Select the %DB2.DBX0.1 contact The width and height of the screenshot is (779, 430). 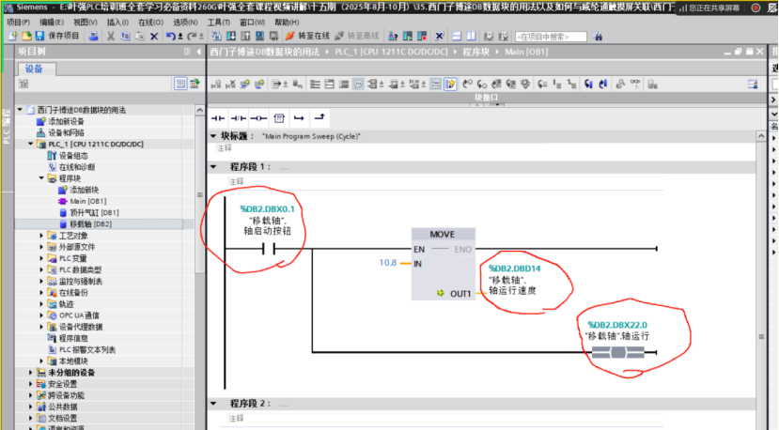[269, 248]
